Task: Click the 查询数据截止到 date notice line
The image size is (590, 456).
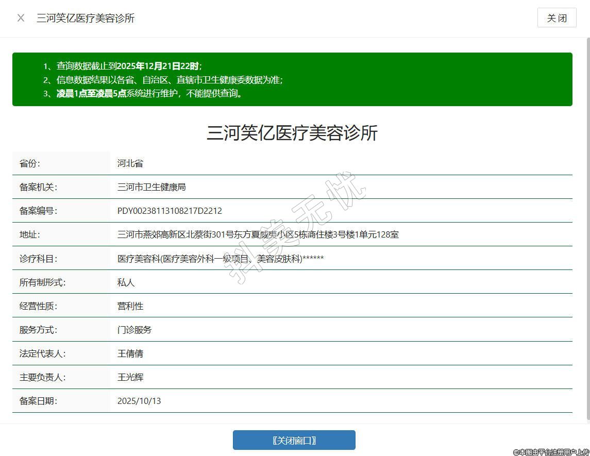Action: click(129, 66)
